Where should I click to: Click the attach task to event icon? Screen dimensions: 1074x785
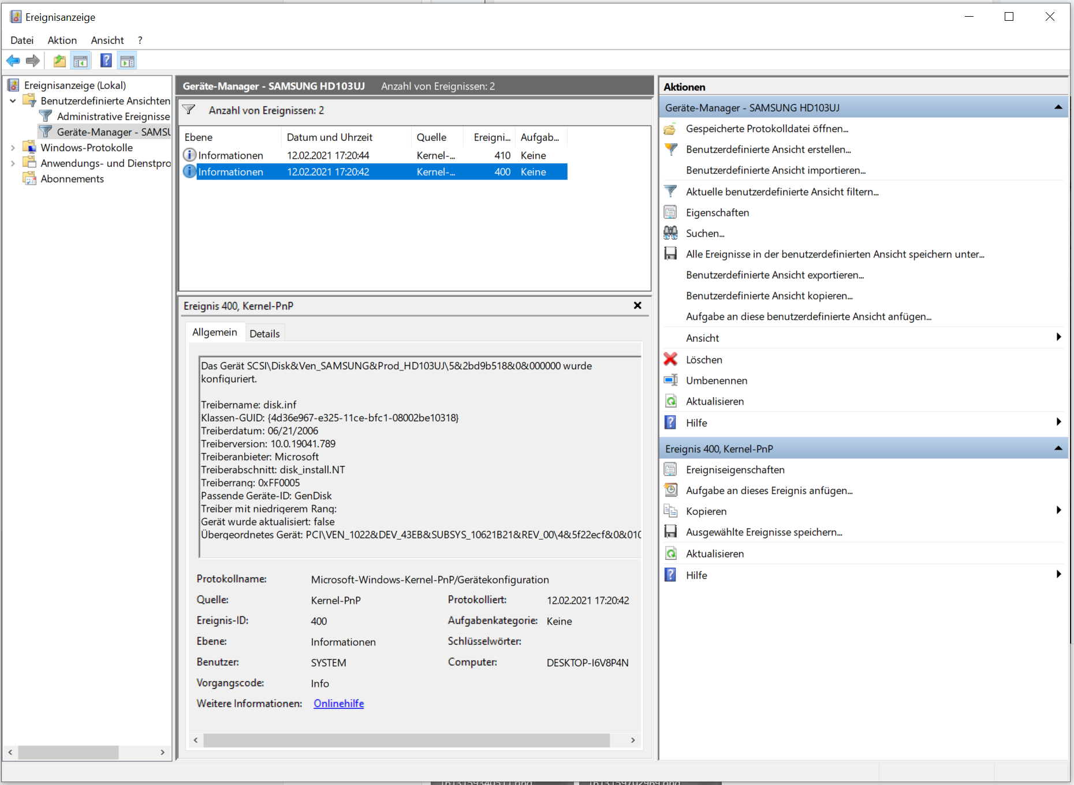(x=670, y=491)
